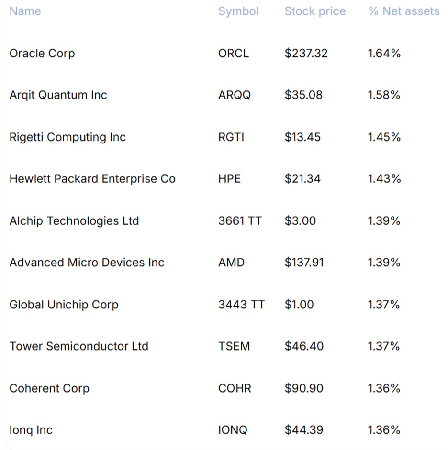Click the ARQQ ticker symbol
The image size is (448, 450).
pyautogui.click(x=235, y=95)
